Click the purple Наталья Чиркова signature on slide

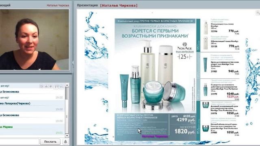click(x=155, y=136)
